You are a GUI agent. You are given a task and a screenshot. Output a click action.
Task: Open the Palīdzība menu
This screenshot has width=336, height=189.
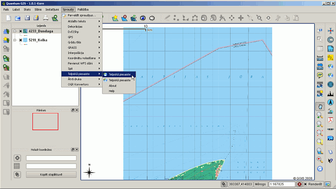point(83,9)
